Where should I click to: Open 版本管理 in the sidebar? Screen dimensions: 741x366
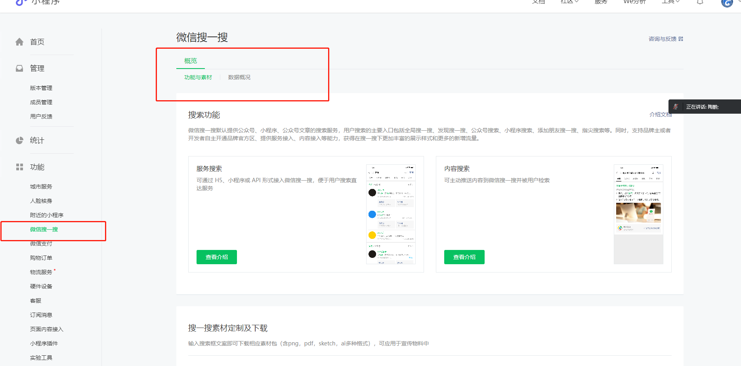click(x=41, y=88)
